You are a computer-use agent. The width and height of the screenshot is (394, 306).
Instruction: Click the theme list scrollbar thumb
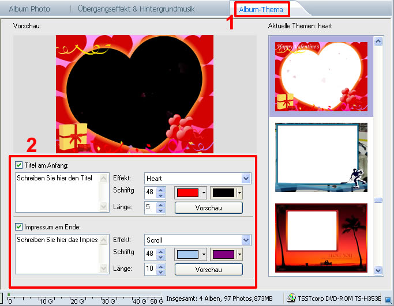click(x=378, y=200)
